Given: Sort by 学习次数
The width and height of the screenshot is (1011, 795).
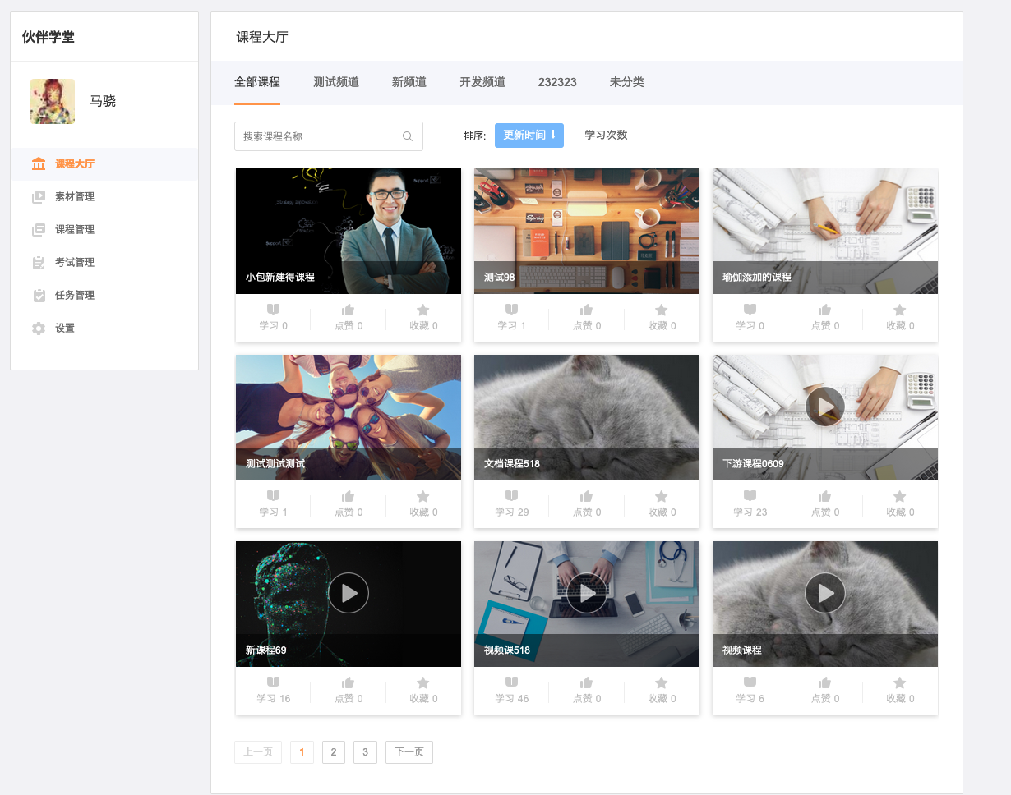Looking at the screenshot, I should pyautogui.click(x=607, y=136).
